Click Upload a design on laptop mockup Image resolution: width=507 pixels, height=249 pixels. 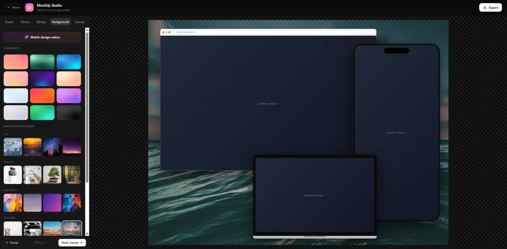315,195
